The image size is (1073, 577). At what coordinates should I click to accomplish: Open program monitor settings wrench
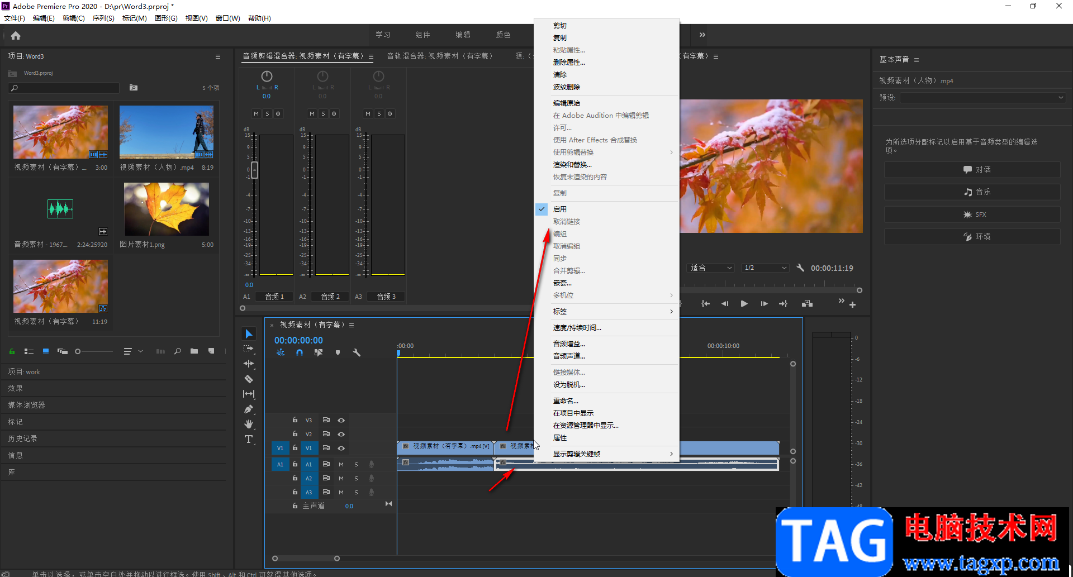click(800, 268)
